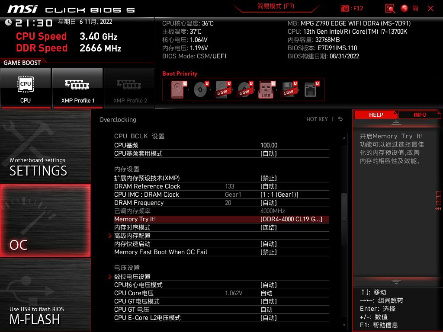This screenshot has height=332, width=443.
Task: Click the back arrow icon beside HOT KEY
Action: coord(340,119)
